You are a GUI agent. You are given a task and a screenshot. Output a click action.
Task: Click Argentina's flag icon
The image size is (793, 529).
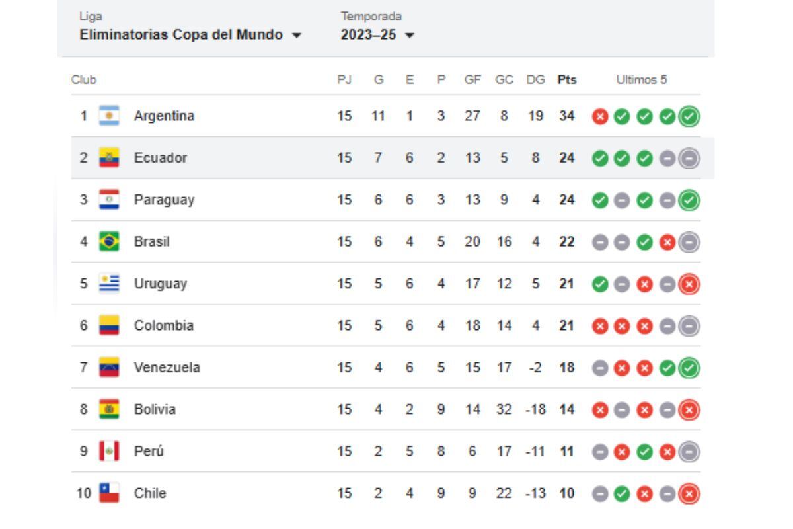(x=109, y=115)
